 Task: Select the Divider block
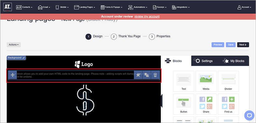point(228,81)
